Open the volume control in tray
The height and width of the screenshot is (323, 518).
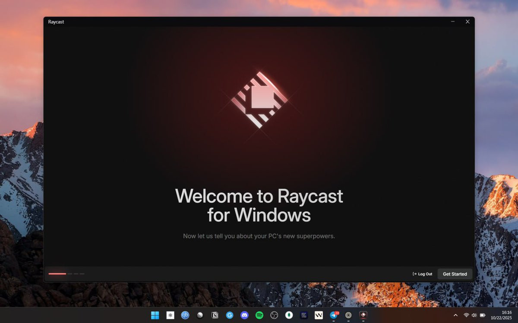(474, 315)
